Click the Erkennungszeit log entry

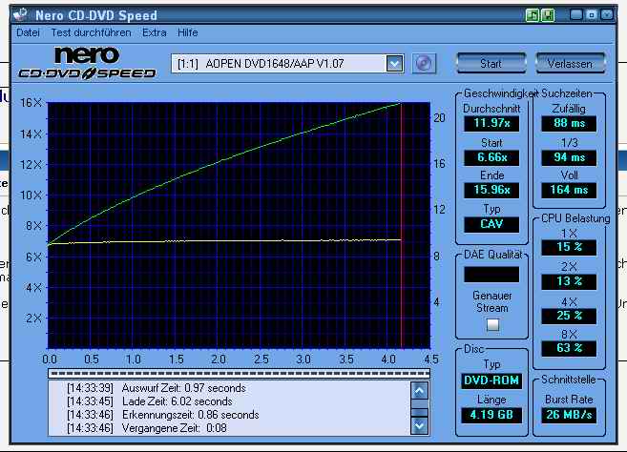(x=163, y=415)
